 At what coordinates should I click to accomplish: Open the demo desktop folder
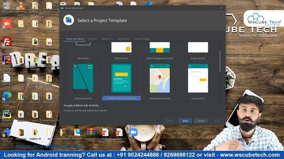point(35,116)
